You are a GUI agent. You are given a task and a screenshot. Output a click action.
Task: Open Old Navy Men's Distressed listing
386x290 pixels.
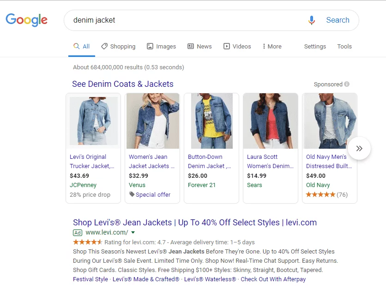(x=329, y=162)
